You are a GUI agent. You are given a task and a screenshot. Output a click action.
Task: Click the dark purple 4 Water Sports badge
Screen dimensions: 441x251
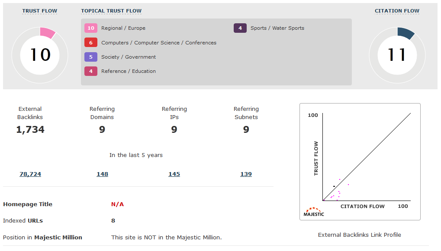point(240,28)
